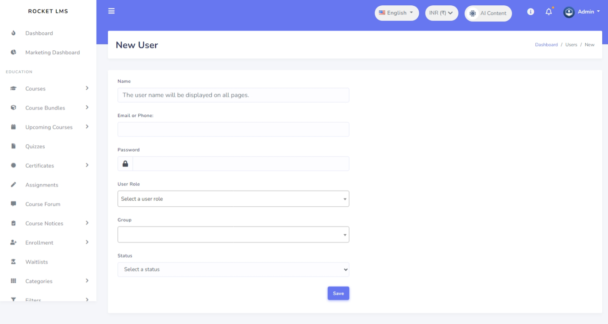Expand the Certificates submenu chevron
This screenshot has height=324, width=608.
coord(87,165)
